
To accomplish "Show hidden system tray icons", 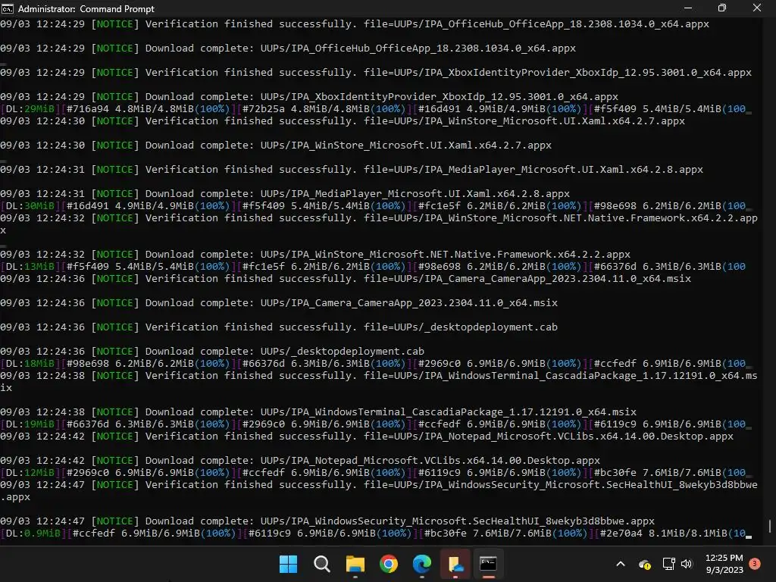I will 620,564.
